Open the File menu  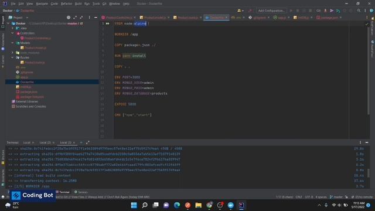(13, 4)
